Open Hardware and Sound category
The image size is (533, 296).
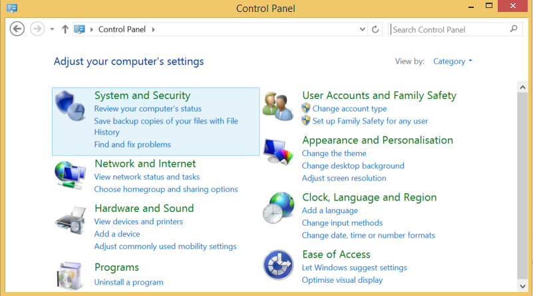tap(144, 208)
